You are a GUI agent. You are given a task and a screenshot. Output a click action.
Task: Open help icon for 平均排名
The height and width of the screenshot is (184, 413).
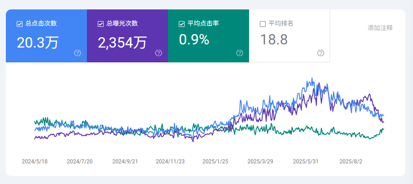[321, 53]
